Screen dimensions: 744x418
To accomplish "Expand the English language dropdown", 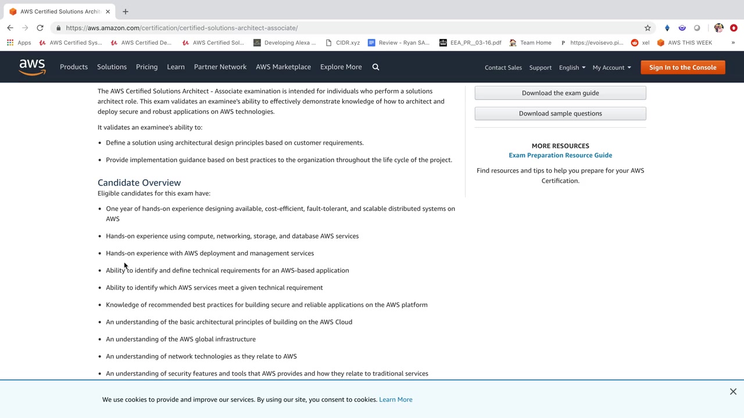I will tap(572, 67).
